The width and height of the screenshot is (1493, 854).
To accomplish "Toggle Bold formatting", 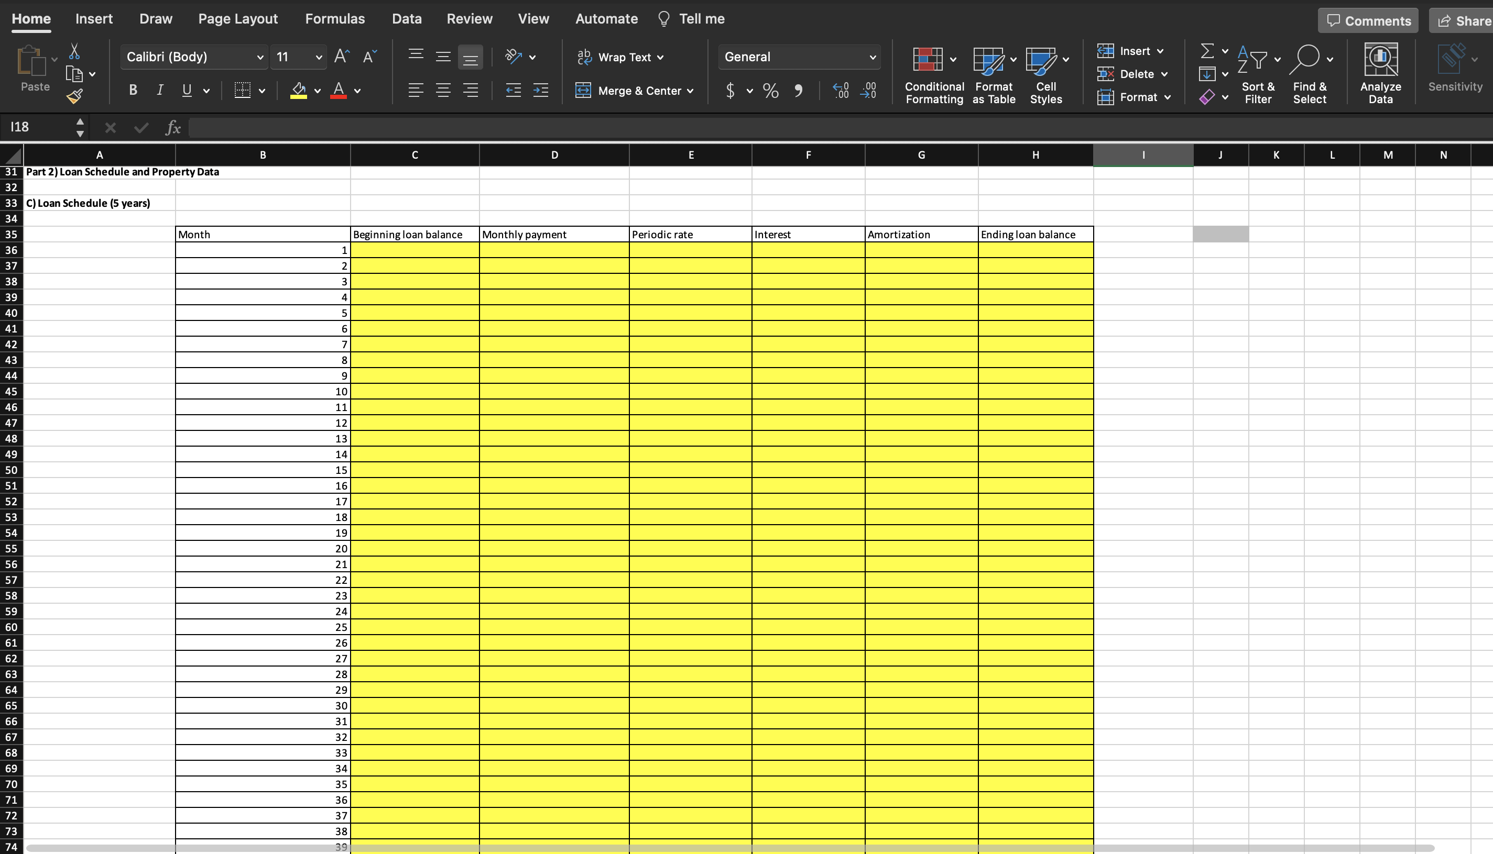I will [133, 90].
